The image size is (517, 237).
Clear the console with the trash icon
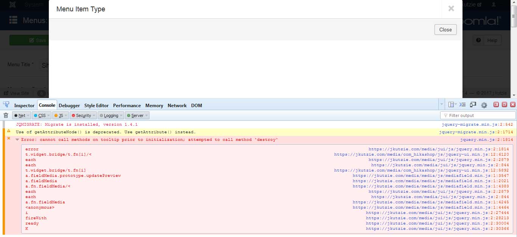click(6, 115)
